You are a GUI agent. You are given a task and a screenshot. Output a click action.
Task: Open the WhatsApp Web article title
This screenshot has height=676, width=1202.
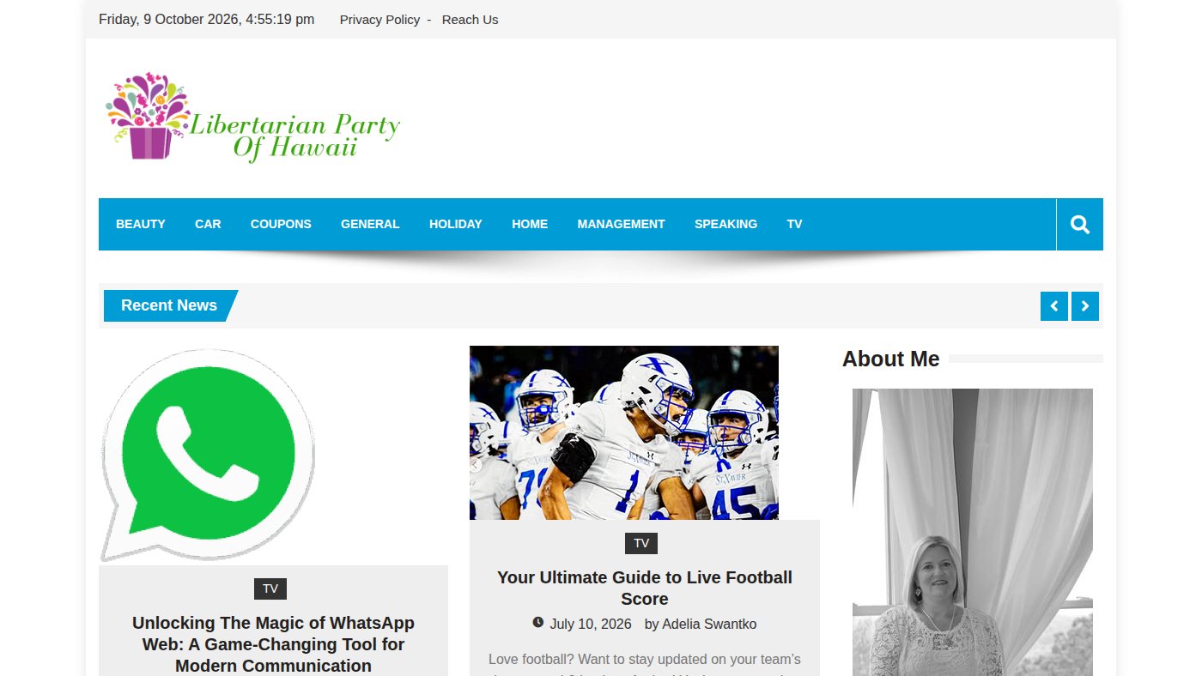point(273,644)
